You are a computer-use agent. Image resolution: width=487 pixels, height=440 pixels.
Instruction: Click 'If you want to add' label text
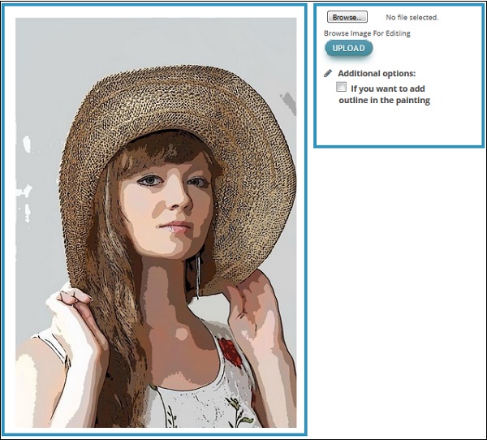tap(388, 88)
